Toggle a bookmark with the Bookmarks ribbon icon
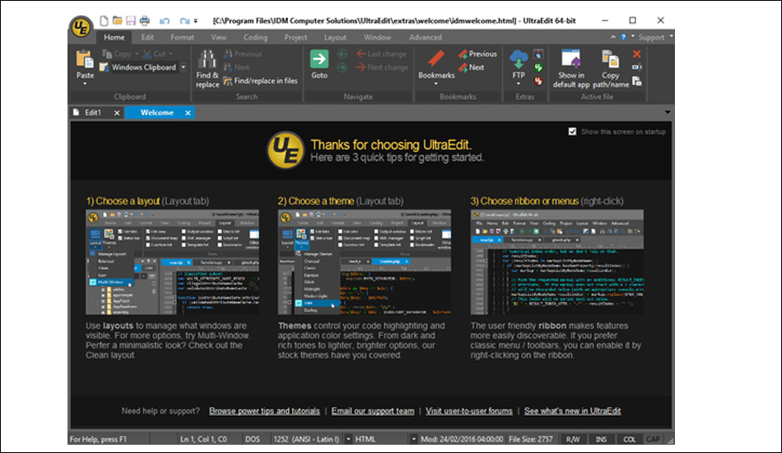 [x=436, y=59]
